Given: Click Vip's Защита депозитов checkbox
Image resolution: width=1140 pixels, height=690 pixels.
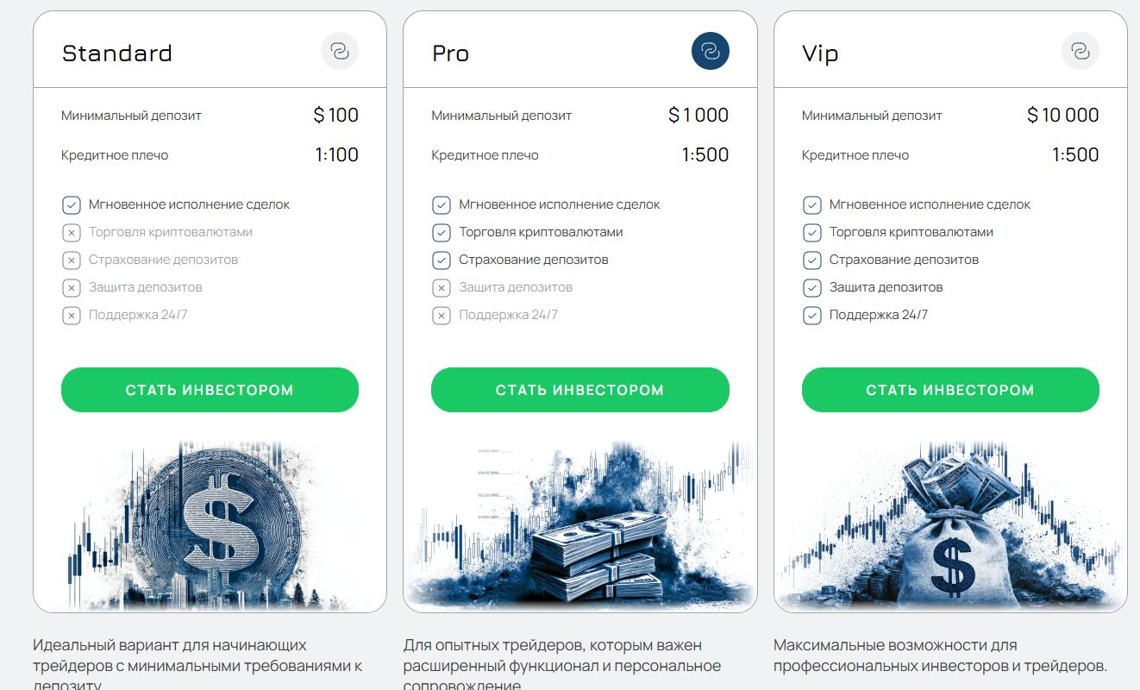Looking at the screenshot, I should pos(811,288).
